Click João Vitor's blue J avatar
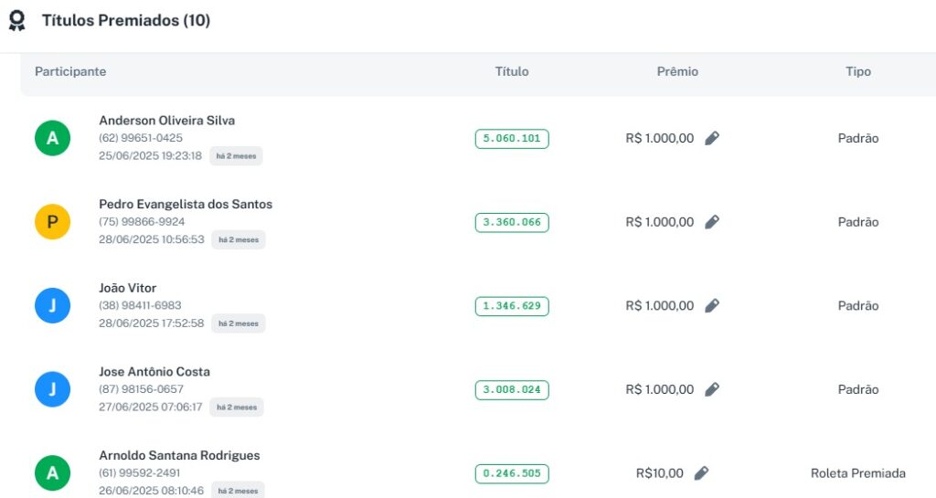This screenshot has height=498, width=936. (52, 306)
